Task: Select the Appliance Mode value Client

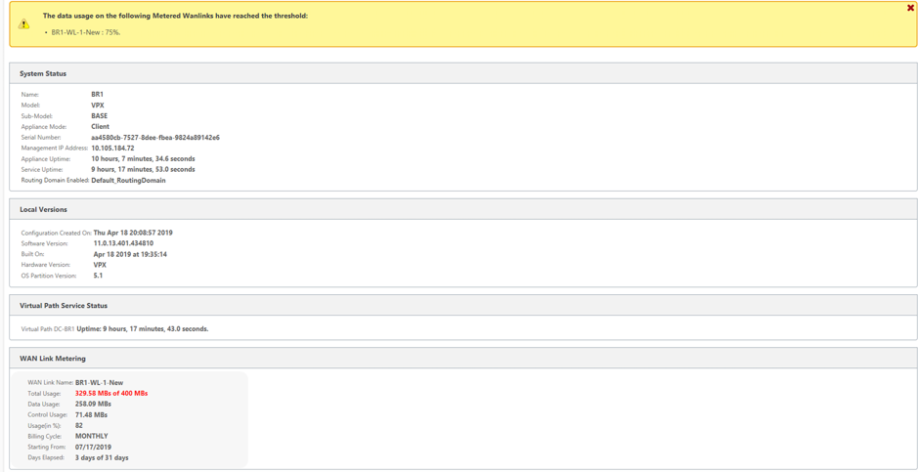Action: (x=100, y=126)
